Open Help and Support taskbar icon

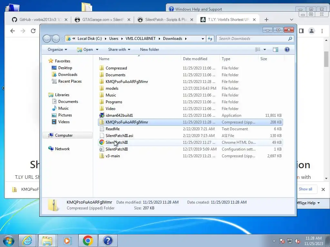(x=108, y=241)
